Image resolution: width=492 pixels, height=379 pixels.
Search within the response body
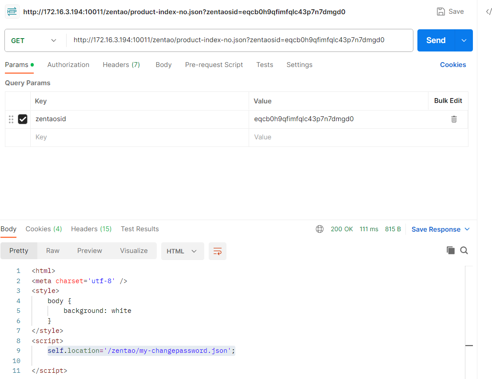click(x=464, y=250)
